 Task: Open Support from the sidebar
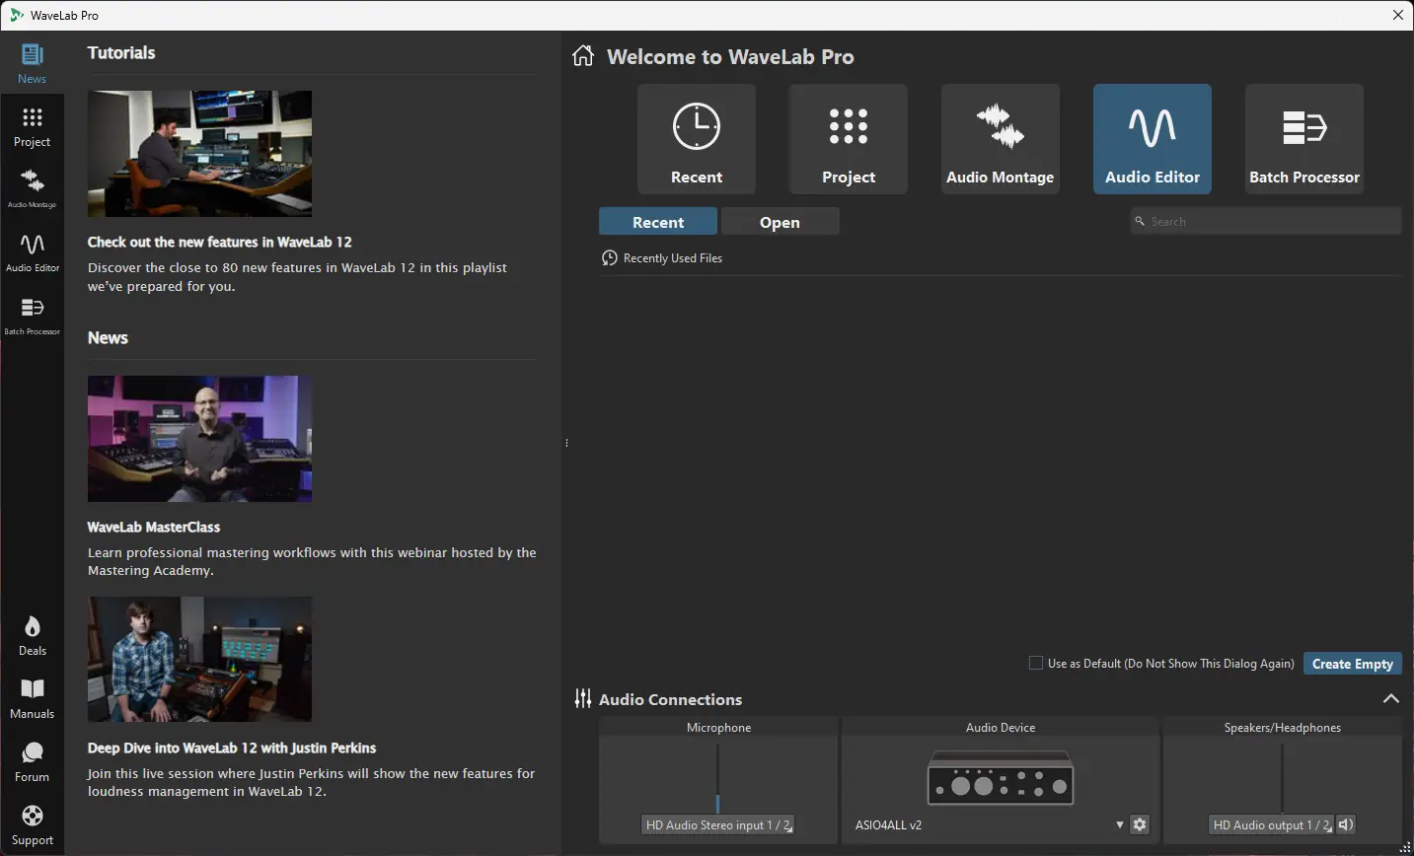(x=32, y=825)
